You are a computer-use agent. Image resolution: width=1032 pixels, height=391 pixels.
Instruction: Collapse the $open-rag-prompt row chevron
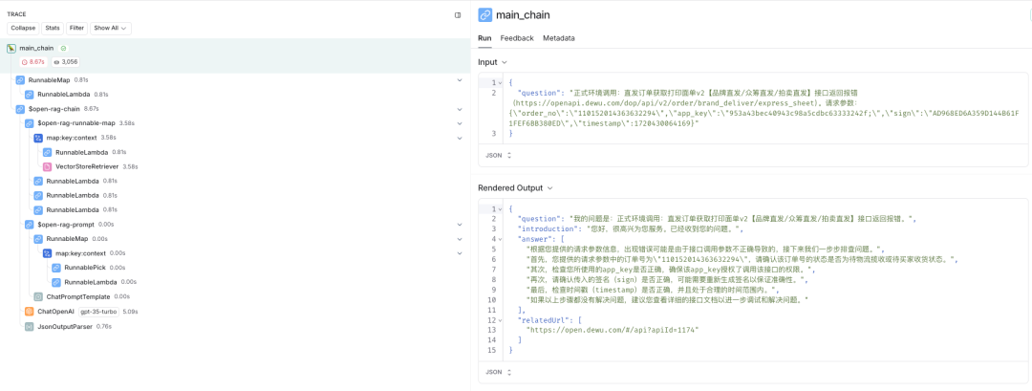460,225
